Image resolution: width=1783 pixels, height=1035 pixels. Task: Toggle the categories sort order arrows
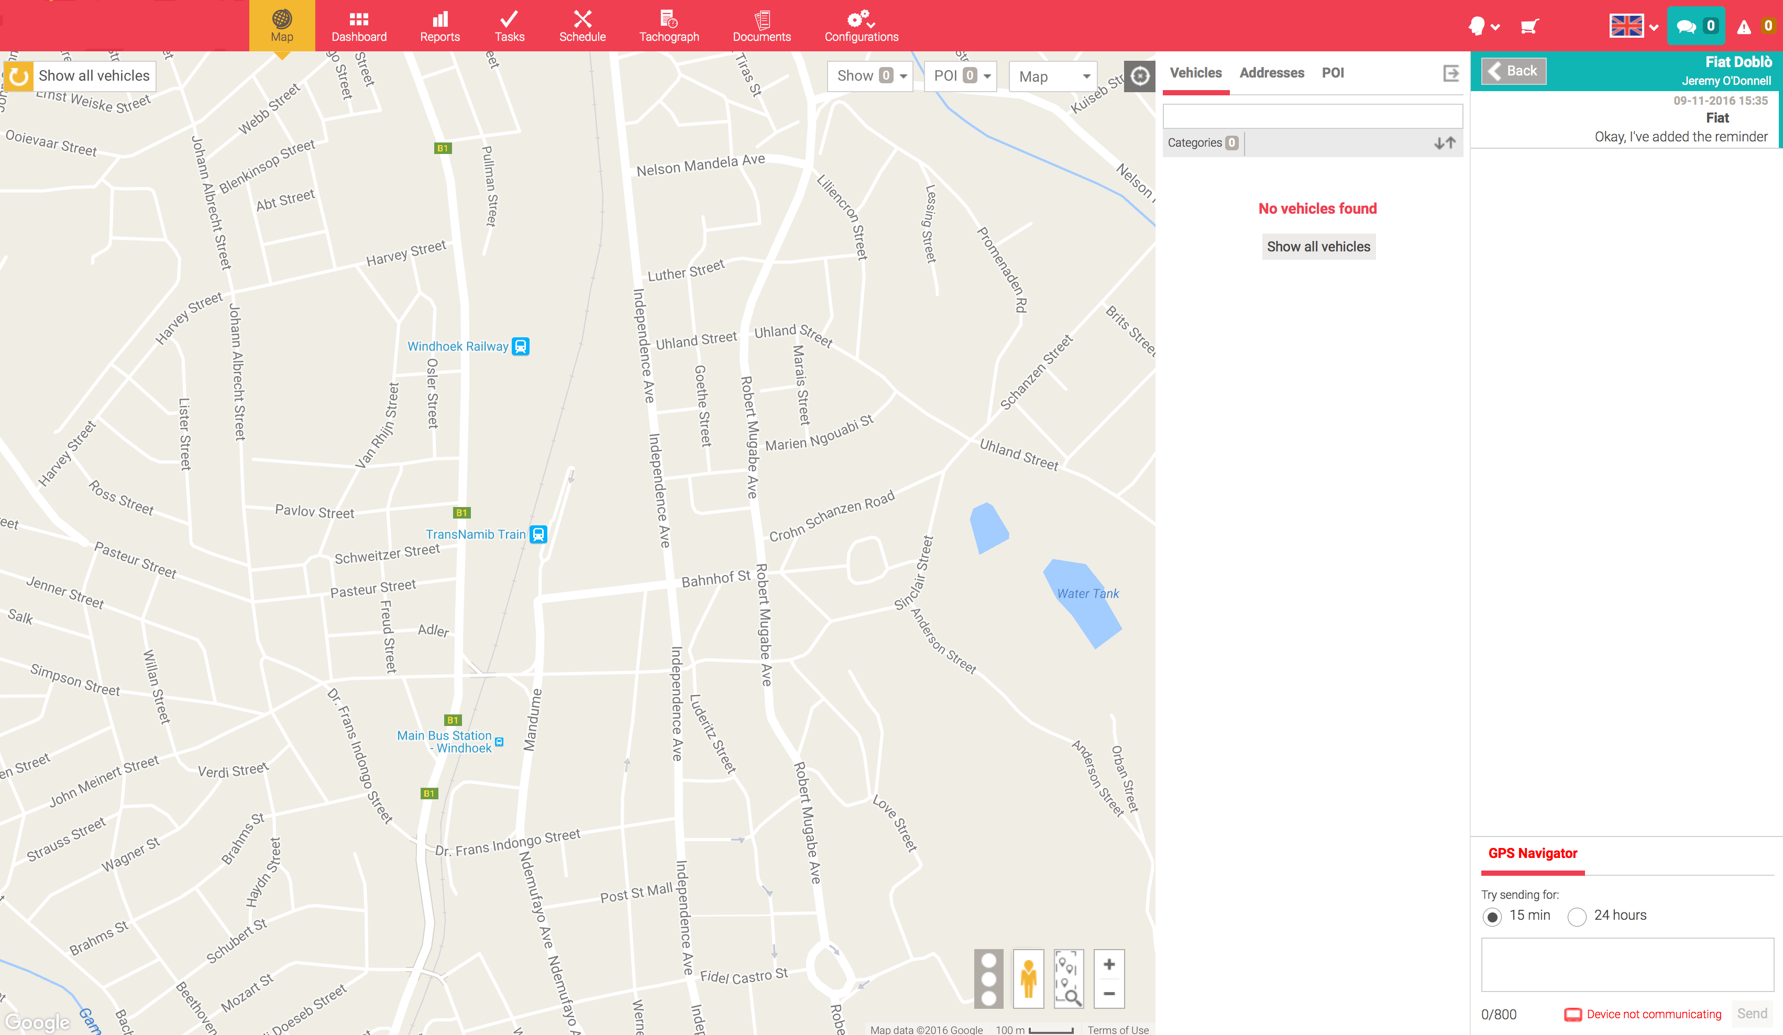pyautogui.click(x=1444, y=143)
